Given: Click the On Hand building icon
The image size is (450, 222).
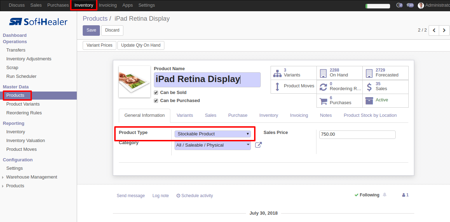Looking at the screenshot, I should point(323,73).
